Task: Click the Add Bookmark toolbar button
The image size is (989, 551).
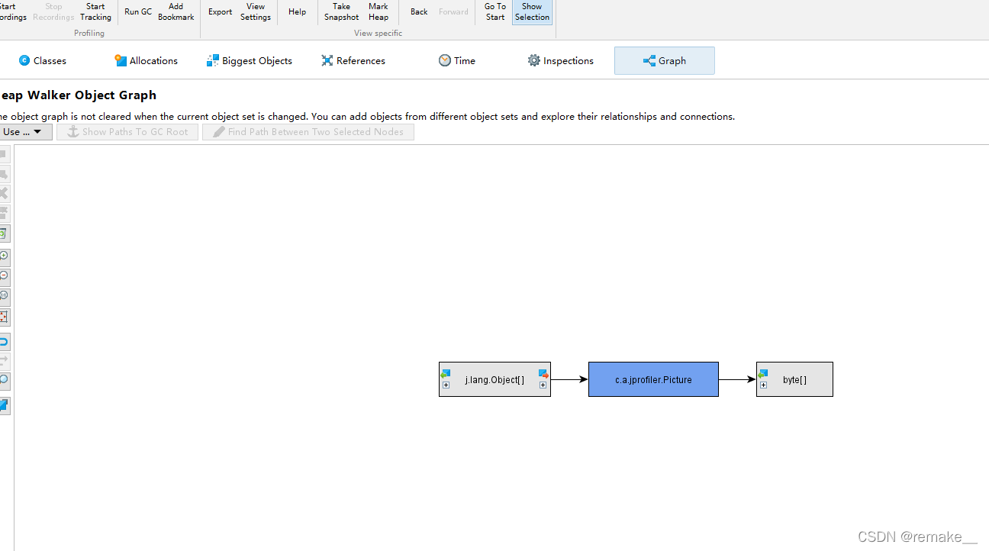Action: tap(176, 11)
